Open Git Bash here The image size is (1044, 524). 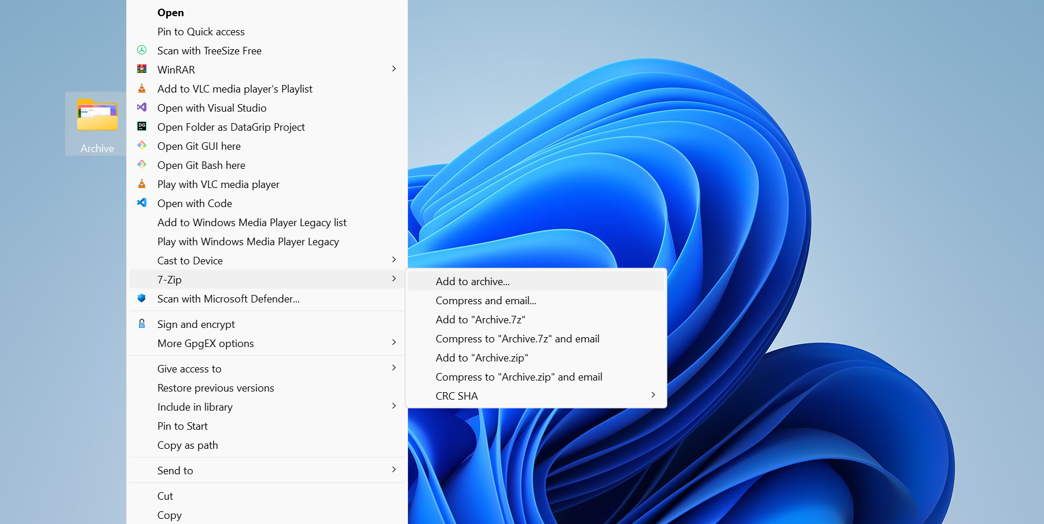pos(201,165)
